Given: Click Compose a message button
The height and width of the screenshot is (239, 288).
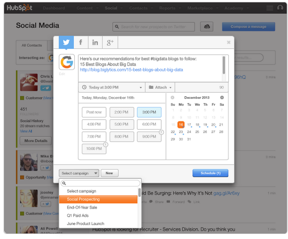Looking at the screenshot, I should 249,27.
